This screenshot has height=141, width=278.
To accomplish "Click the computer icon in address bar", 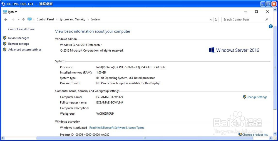I will [30, 19].
